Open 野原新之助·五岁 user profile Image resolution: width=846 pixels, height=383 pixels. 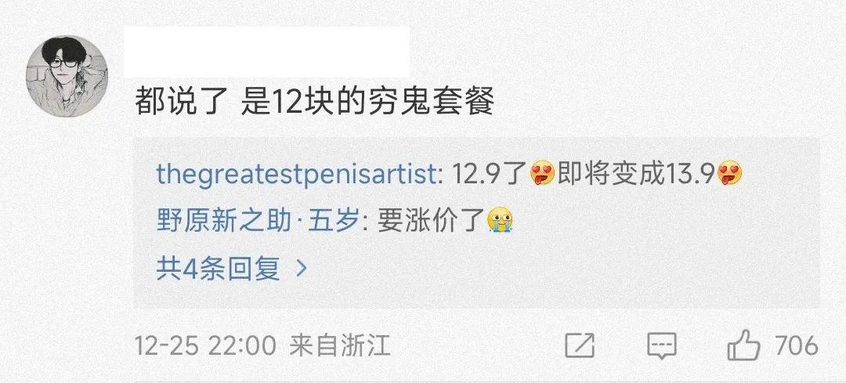[x=258, y=221]
